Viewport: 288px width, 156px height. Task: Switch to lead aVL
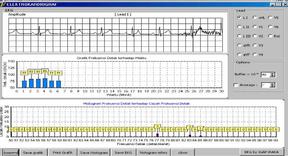coord(255,17)
